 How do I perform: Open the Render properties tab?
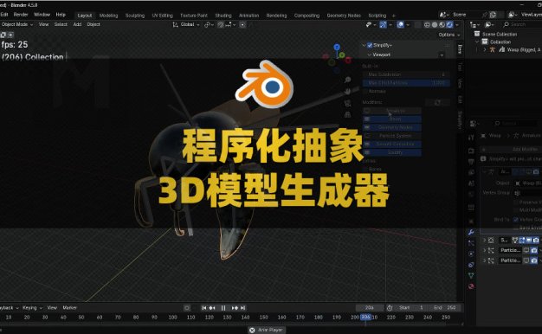click(x=471, y=151)
